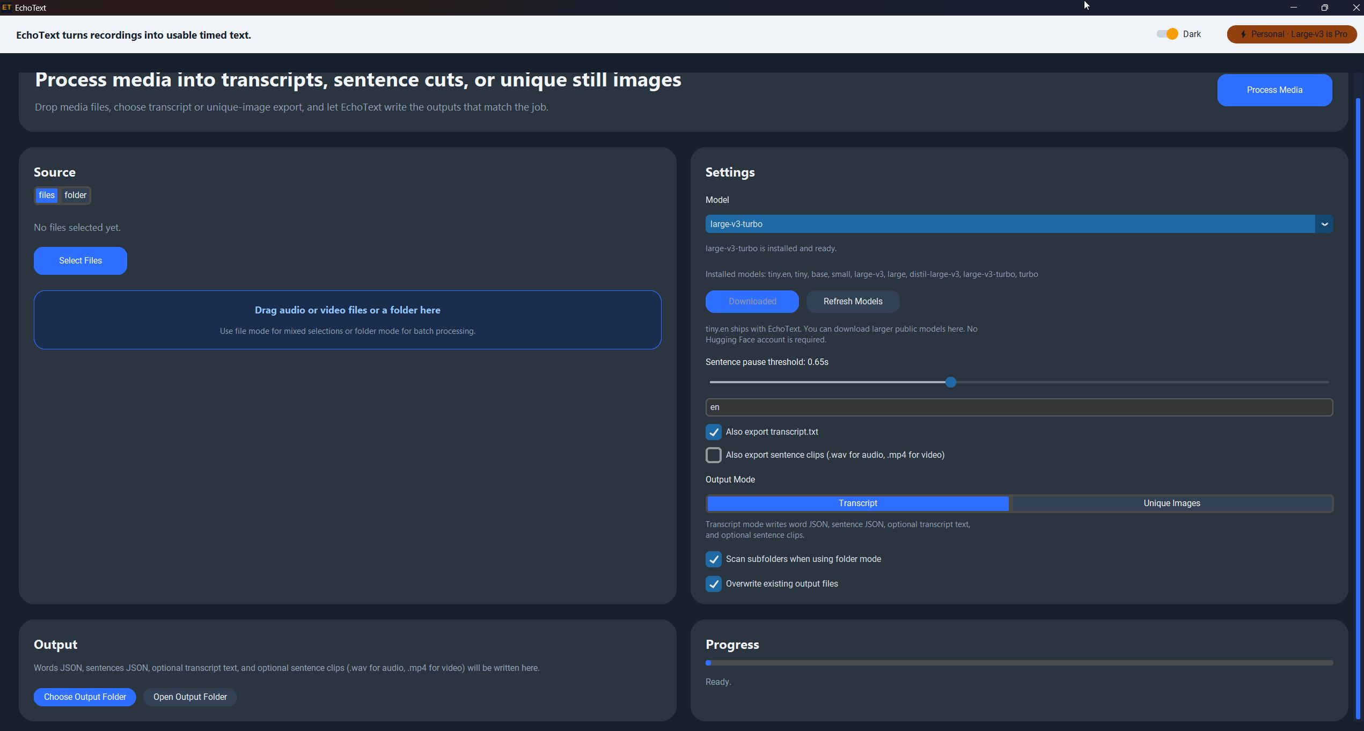This screenshot has width=1364, height=731.
Task: Click the 'Words JSON, sentences JSON' output description
Action: [287, 668]
